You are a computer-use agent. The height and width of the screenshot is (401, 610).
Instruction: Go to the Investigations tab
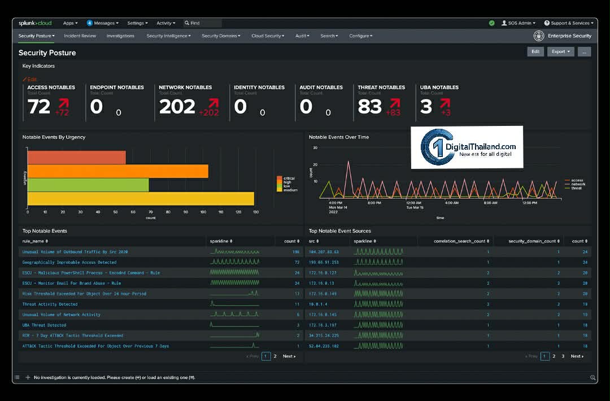120,36
